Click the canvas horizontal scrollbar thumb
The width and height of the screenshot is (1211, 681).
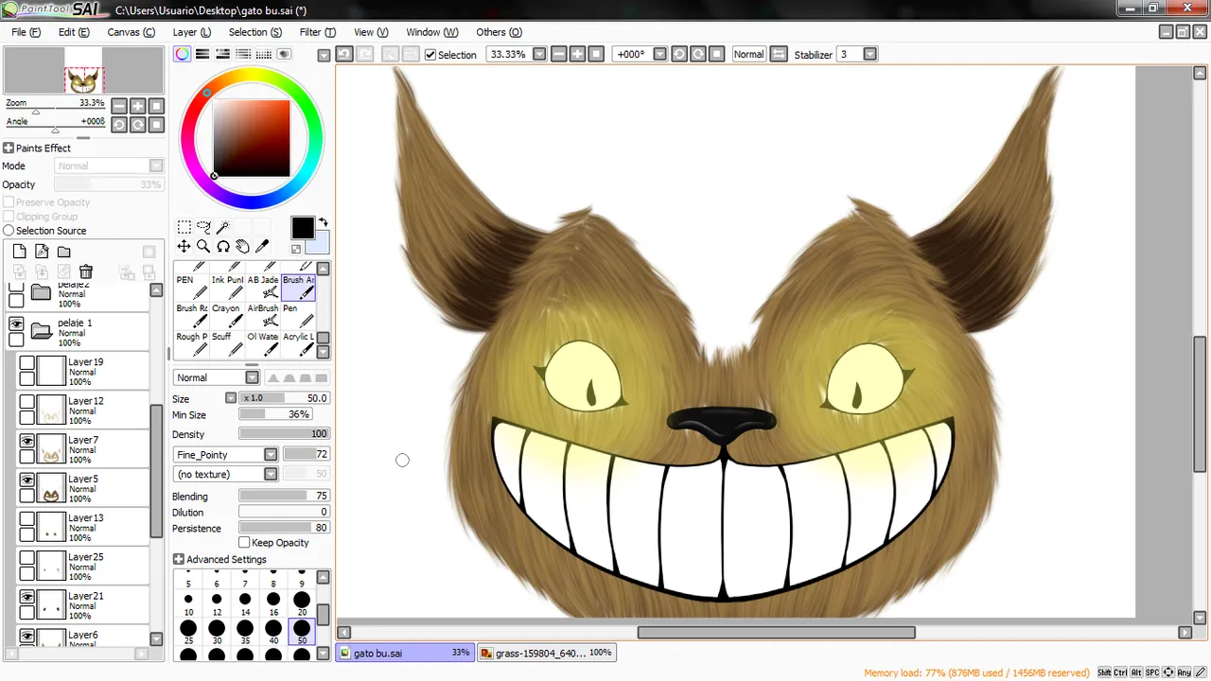pos(776,633)
